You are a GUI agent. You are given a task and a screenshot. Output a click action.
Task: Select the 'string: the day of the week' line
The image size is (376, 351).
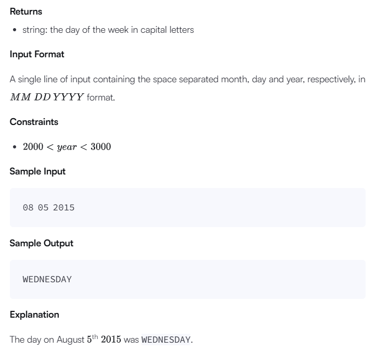coord(108,30)
